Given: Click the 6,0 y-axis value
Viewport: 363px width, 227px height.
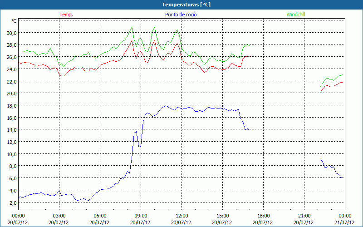Looking at the screenshot, I should point(13,178).
